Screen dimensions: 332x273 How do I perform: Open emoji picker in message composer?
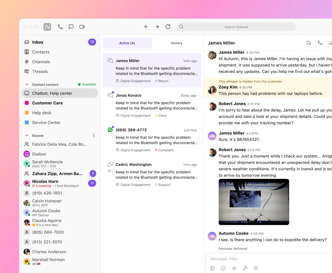pyautogui.click(x=223, y=268)
